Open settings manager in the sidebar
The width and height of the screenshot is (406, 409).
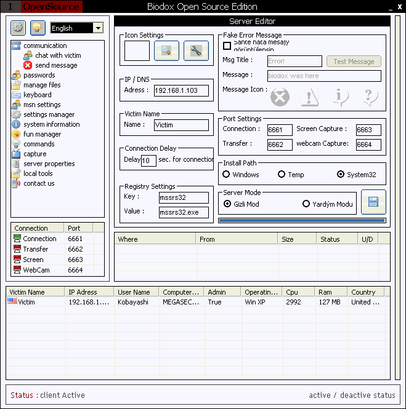[x=49, y=114]
